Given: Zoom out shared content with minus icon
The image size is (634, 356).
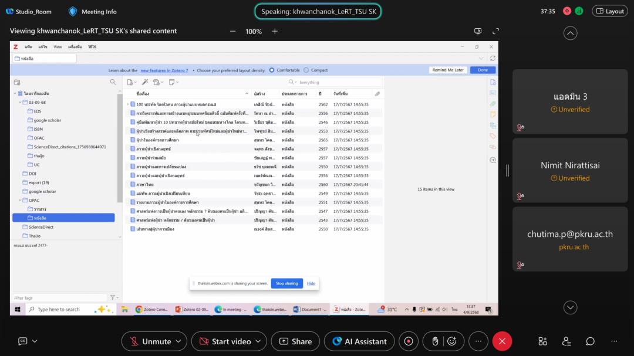Looking at the screenshot, I should 233,31.
